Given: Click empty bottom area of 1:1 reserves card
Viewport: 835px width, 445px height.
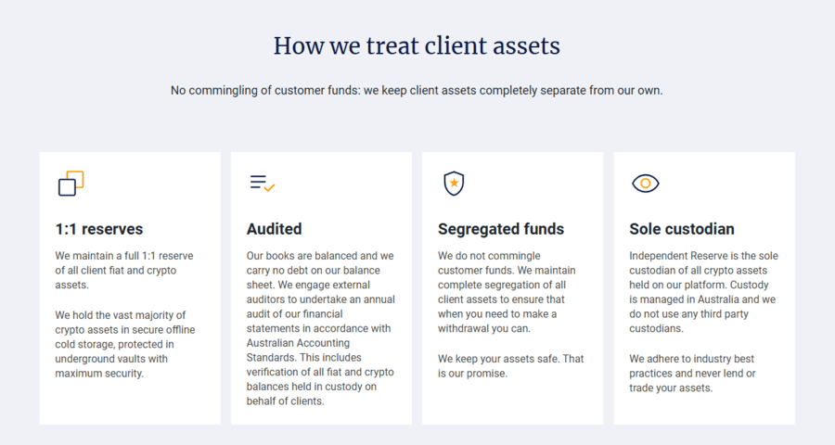Looking at the screenshot, I should pos(129,403).
